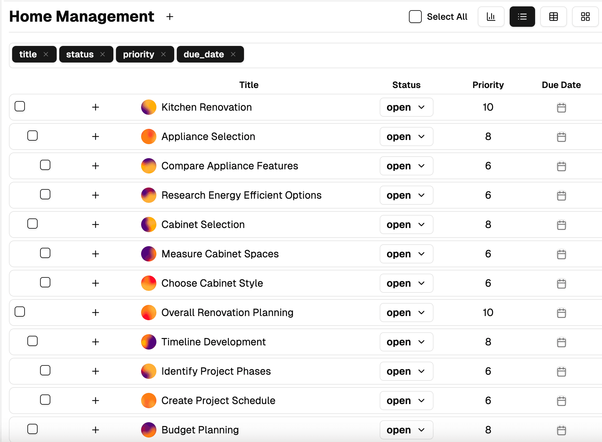Open status dropdown for Appliance Selection

(406, 136)
